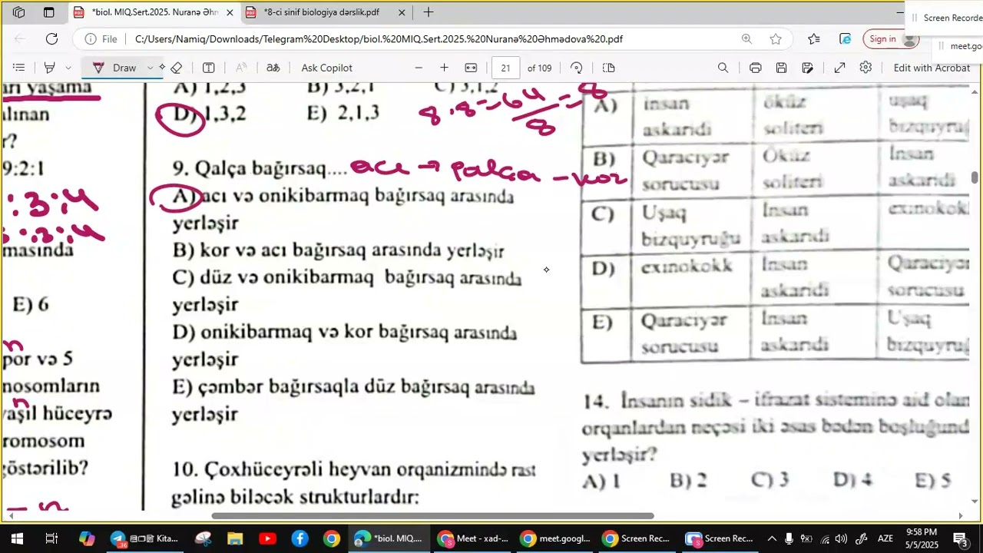Open Telegram taskbar item
The height and width of the screenshot is (553, 983).
144,538
